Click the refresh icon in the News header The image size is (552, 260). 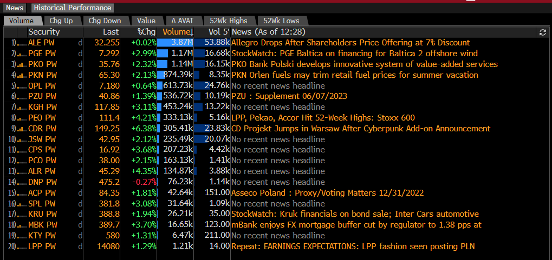tap(542, 32)
